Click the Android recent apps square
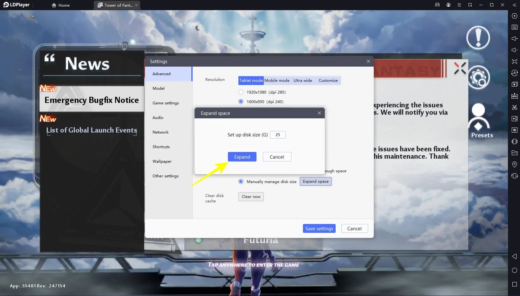Screen dimensions: 520x296 (x=514, y=284)
